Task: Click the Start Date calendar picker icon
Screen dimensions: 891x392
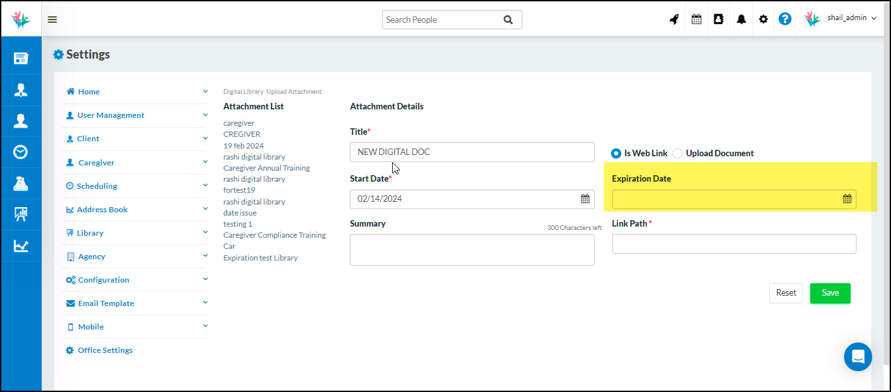Action: [585, 199]
